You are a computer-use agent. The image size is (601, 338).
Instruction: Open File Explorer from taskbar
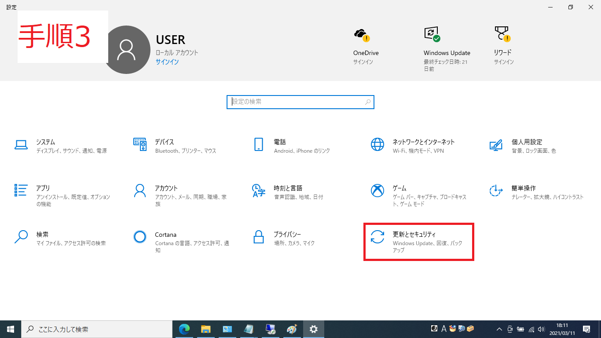[x=205, y=329]
